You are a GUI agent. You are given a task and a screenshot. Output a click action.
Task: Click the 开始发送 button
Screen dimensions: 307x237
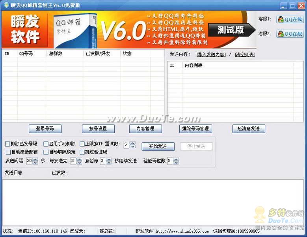click(158, 147)
